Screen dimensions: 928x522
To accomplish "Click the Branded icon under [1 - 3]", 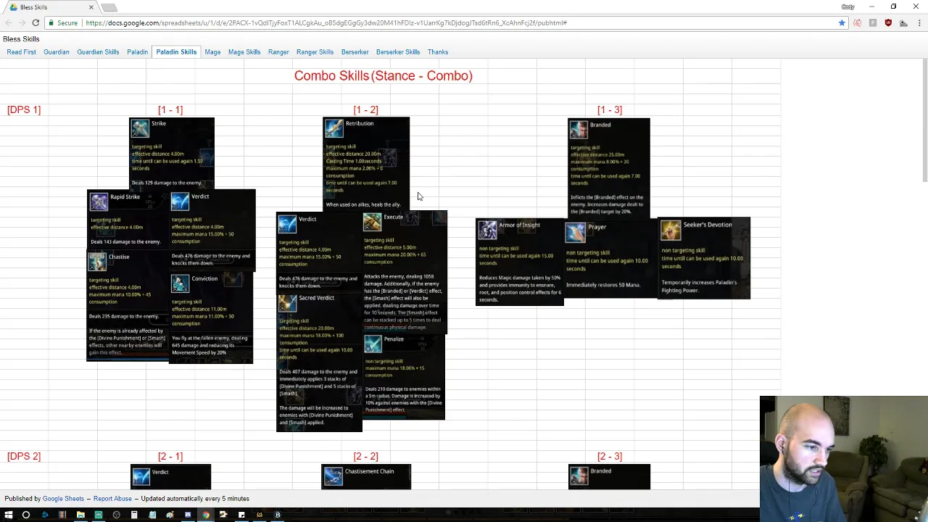I will click(579, 130).
